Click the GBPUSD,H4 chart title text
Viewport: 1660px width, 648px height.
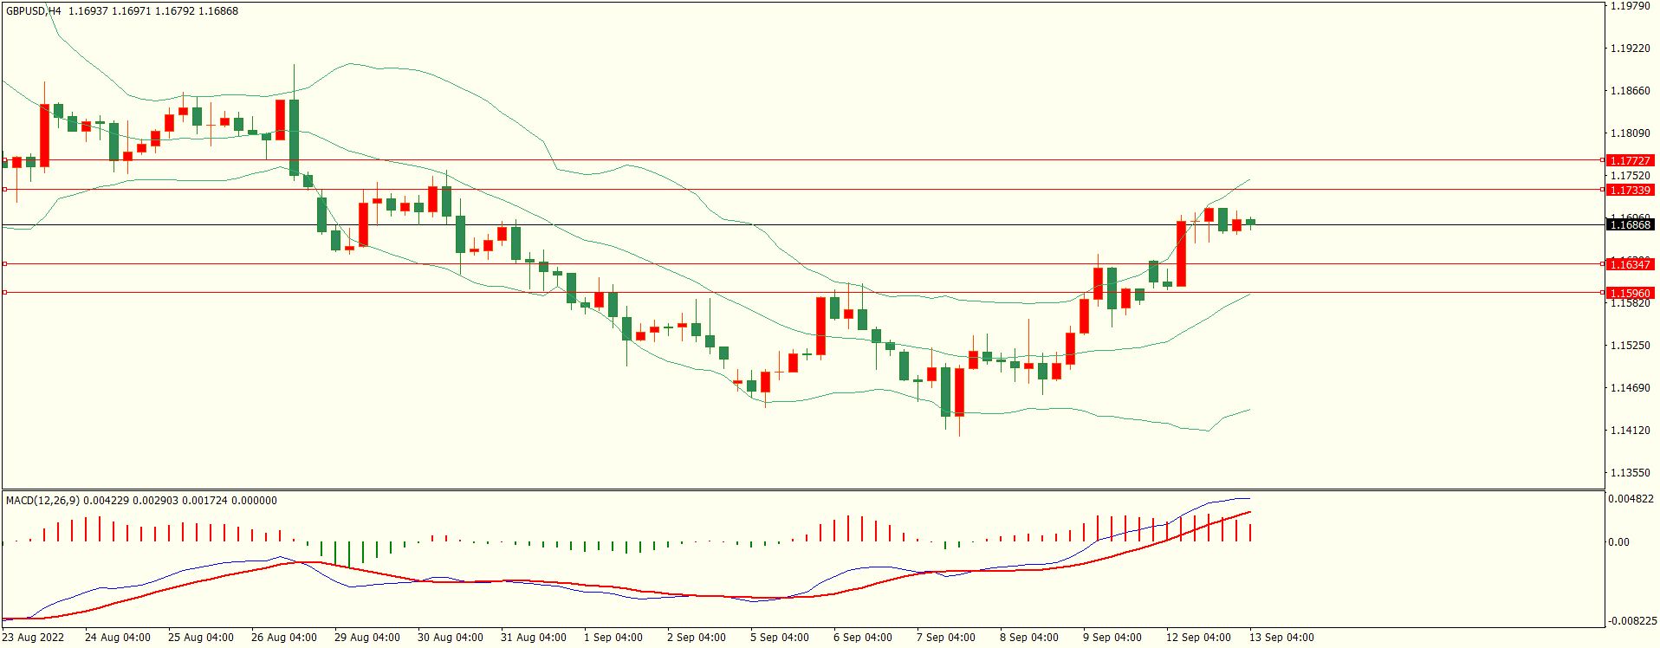[x=34, y=11]
